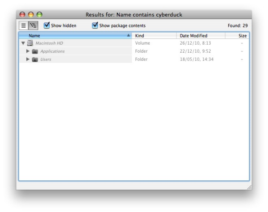Sort by the Name column header
The image size is (268, 212).
75,36
